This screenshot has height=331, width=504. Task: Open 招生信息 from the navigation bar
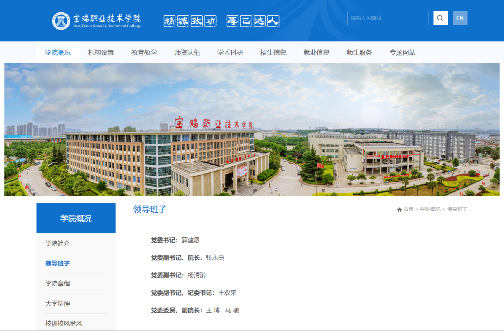[273, 53]
